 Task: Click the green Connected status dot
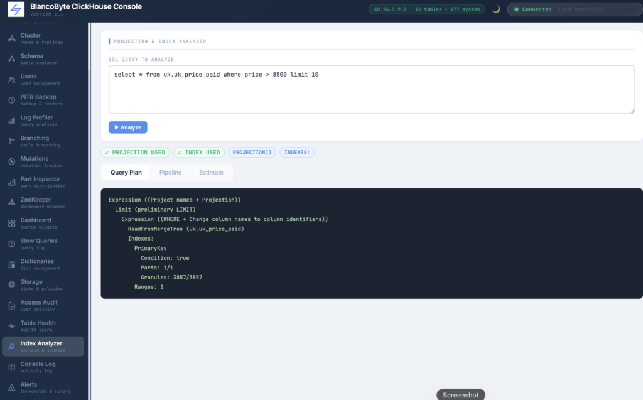click(x=516, y=9)
